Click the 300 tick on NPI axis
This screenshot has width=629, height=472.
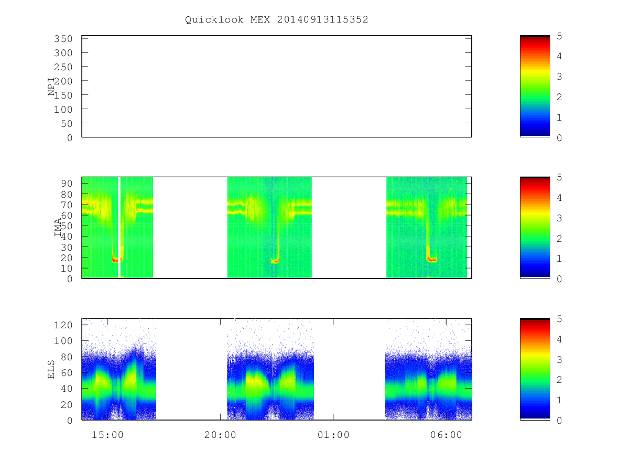[x=63, y=53]
